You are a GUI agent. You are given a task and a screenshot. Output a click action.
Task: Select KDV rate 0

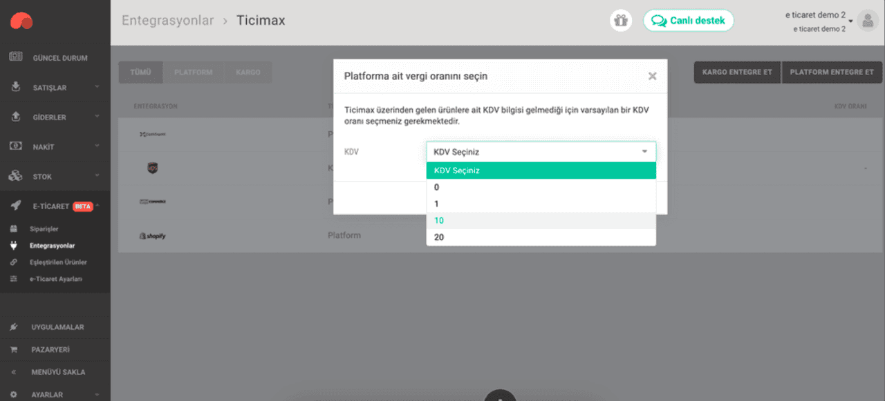[x=541, y=187]
